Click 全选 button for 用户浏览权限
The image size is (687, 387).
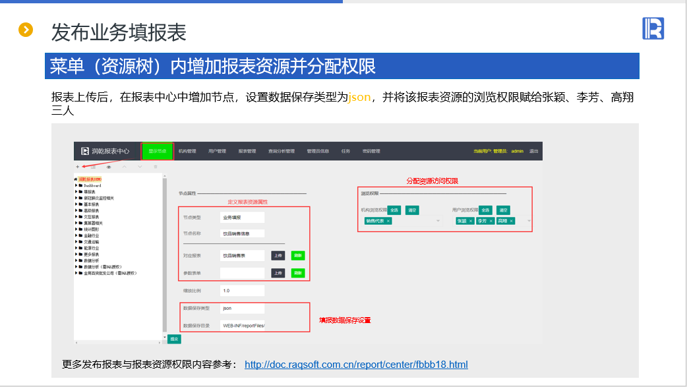point(485,210)
